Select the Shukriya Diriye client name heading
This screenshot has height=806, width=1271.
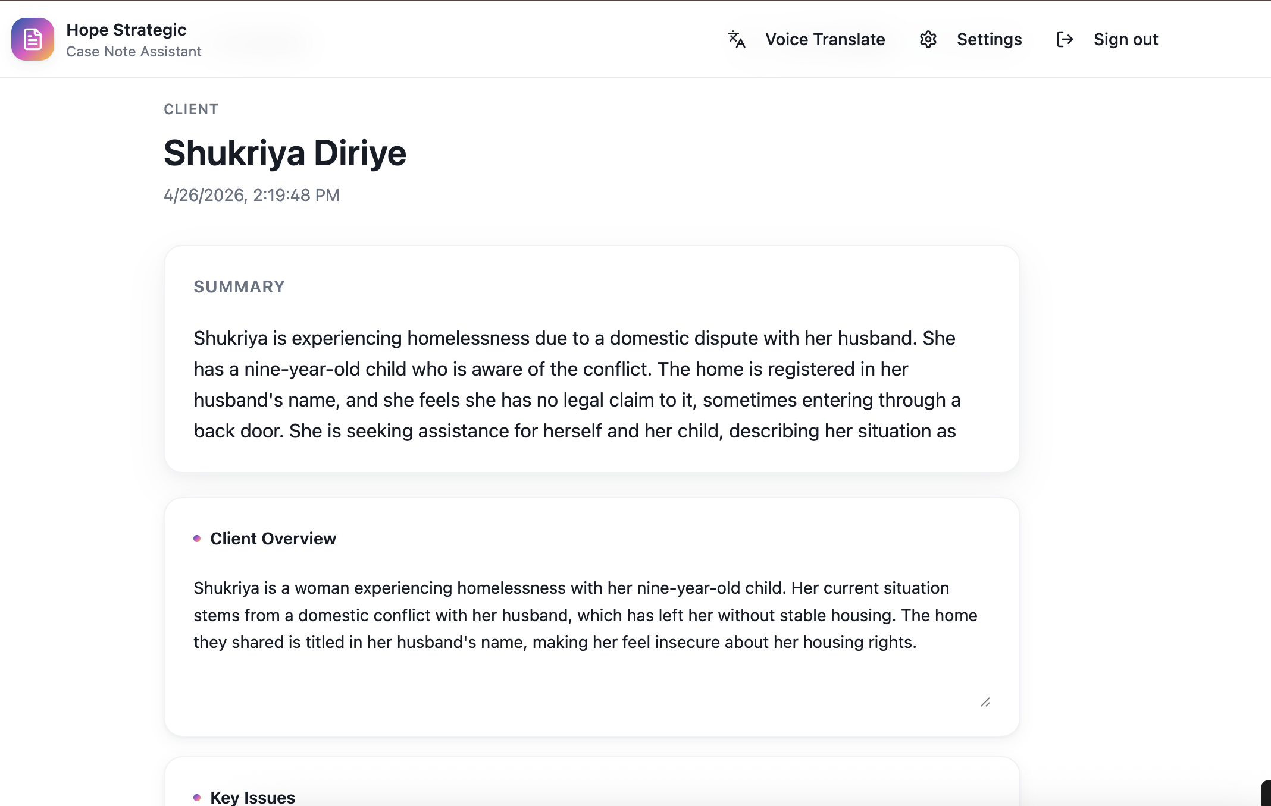[x=285, y=153]
